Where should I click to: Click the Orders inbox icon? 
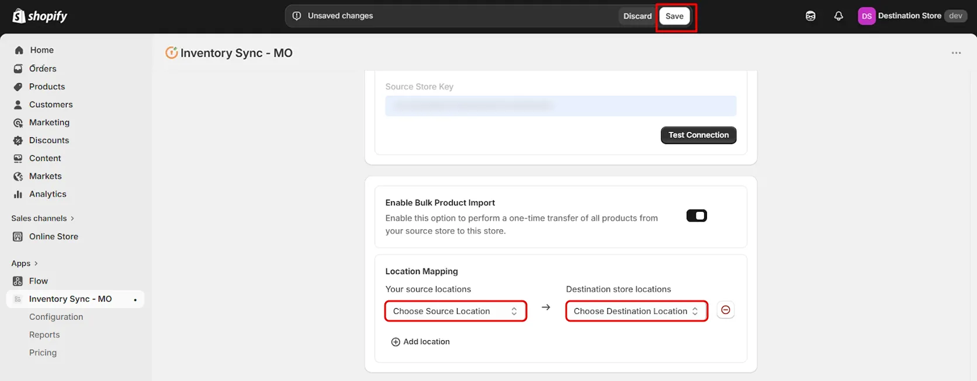coord(18,69)
